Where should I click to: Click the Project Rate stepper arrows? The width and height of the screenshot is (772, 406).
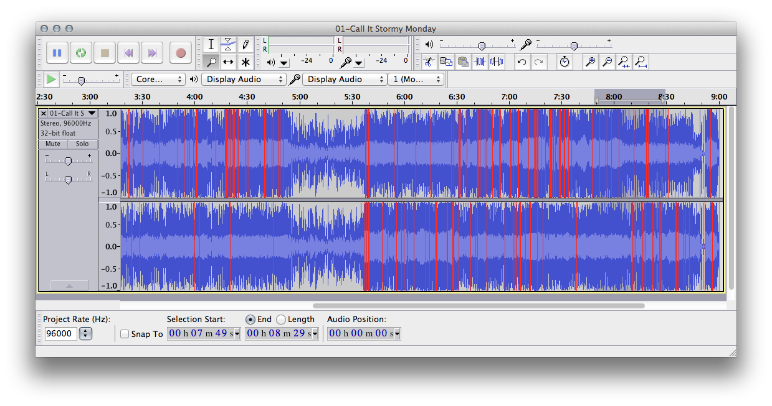pyautogui.click(x=85, y=334)
